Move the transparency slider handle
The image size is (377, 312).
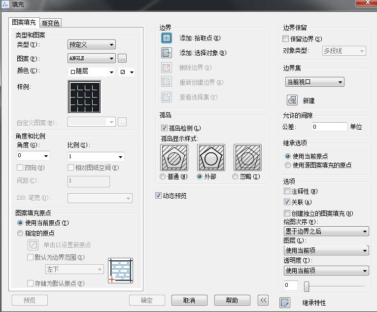pyautogui.click(x=307, y=286)
